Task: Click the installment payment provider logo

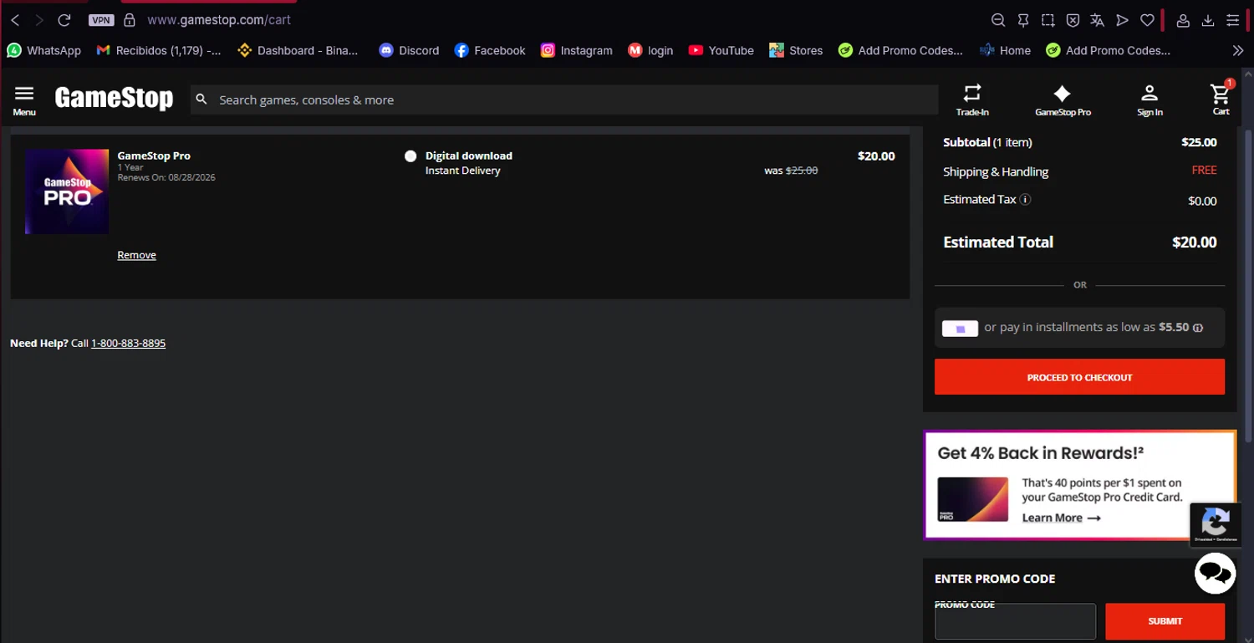Action: pyautogui.click(x=960, y=329)
